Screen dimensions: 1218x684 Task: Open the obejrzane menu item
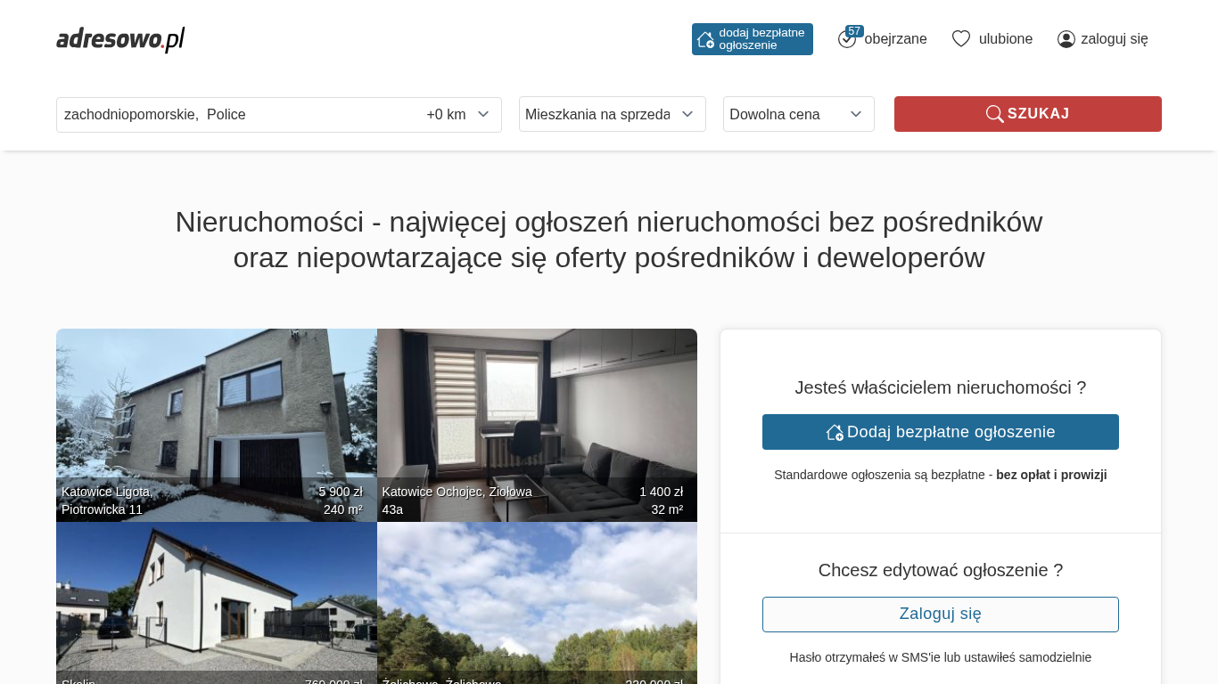[895, 39]
